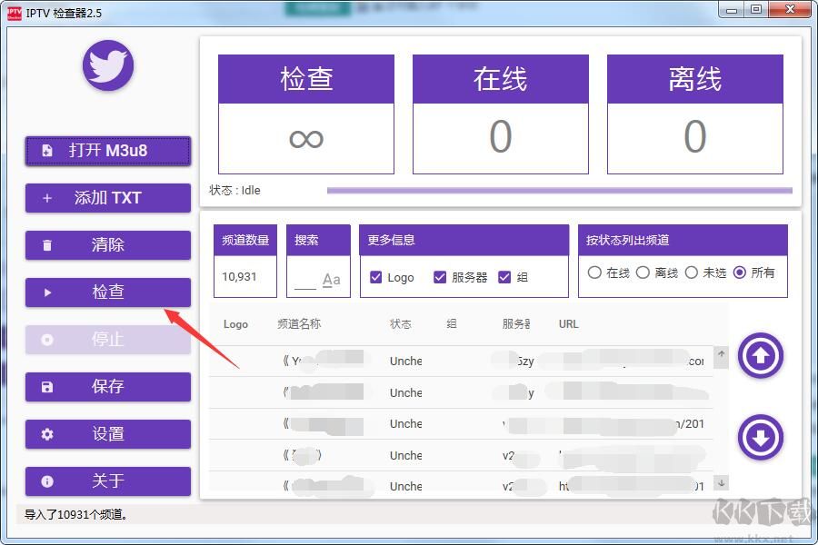Click the Twitter bird logo in sidebar
This screenshot has width=818, height=545.
pos(106,64)
